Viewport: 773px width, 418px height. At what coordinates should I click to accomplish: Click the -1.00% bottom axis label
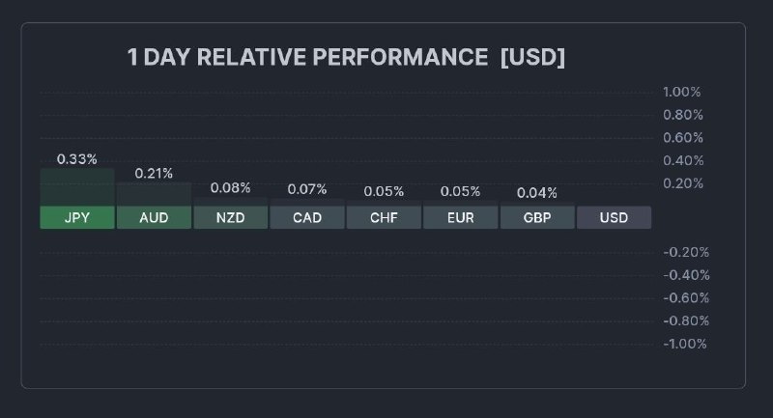pyautogui.click(x=684, y=344)
